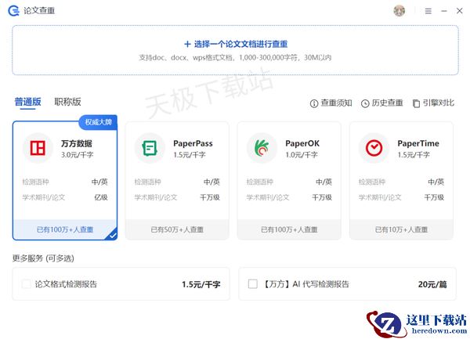Viewport: 470px width, 339px height.
Task: Click the 引擎对比 copy icon
Action: [416, 103]
